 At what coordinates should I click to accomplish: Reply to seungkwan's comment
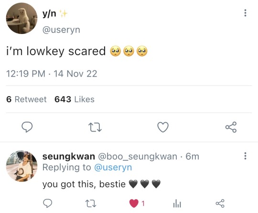point(48,203)
